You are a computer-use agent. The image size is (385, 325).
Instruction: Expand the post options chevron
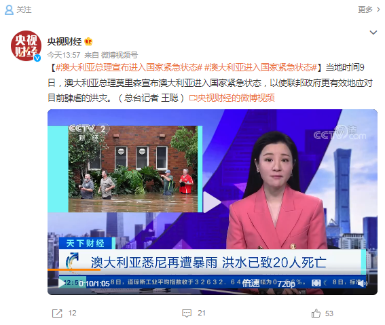tap(373, 33)
